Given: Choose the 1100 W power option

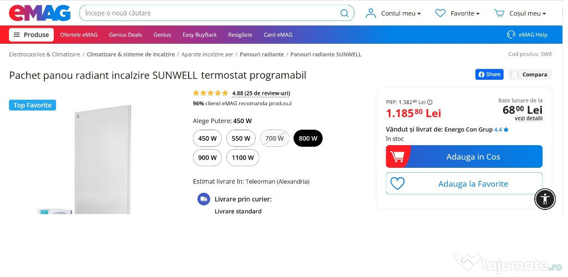Looking at the screenshot, I should coord(242,157).
